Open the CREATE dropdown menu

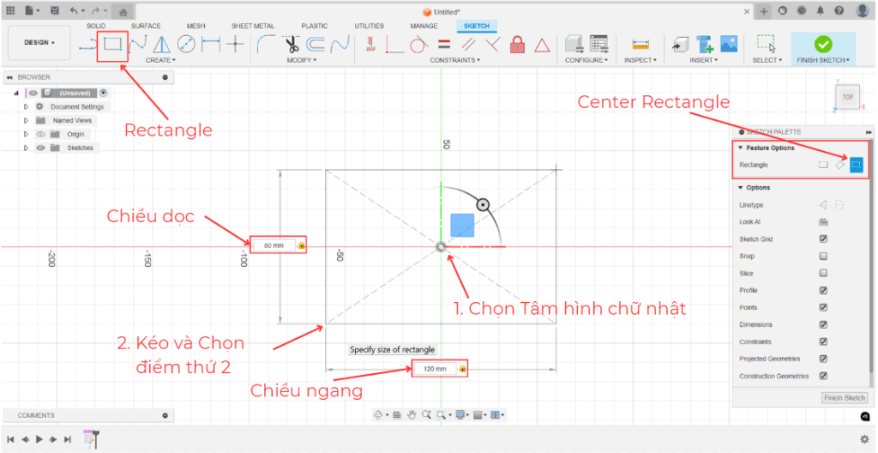click(x=160, y=61)
